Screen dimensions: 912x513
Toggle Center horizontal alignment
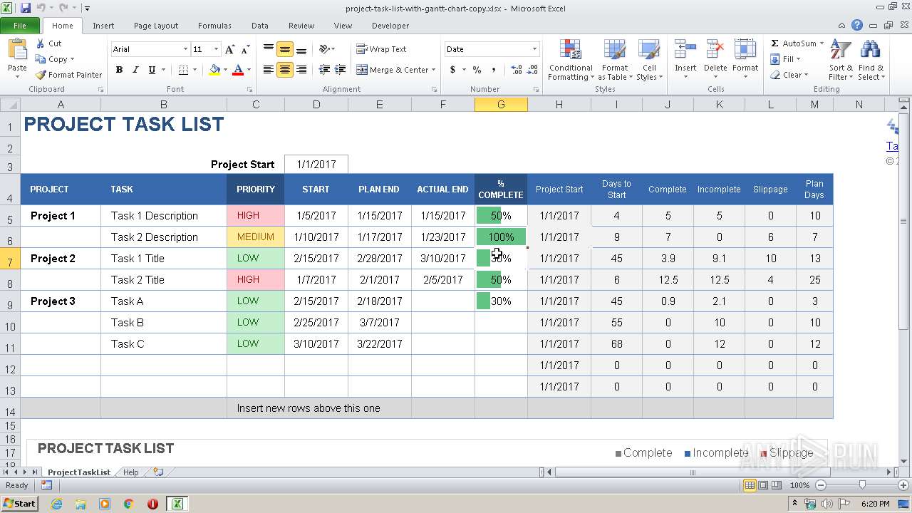click(x=285, y=70)
